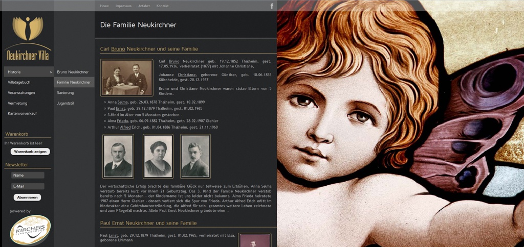
Task: Go to Impressum page
Action: (123, 6)
